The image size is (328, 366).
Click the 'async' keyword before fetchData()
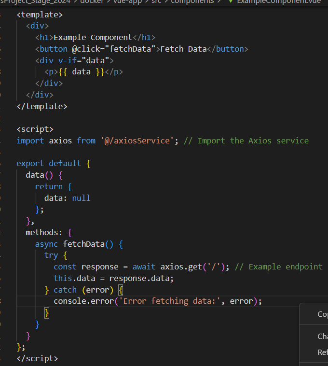click(x=46, y=244)
